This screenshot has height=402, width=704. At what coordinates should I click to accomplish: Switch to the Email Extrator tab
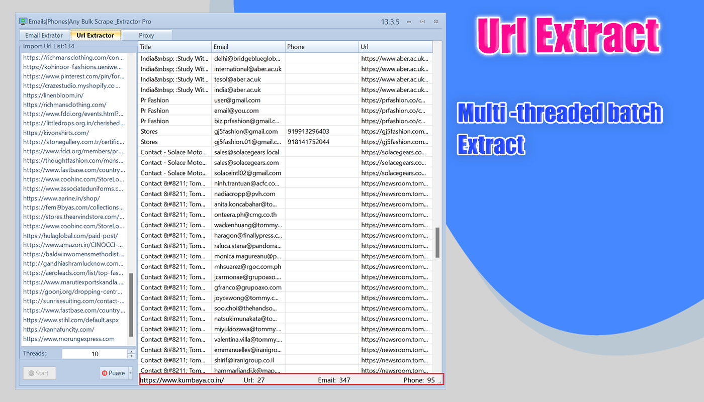tap(44, 35)
